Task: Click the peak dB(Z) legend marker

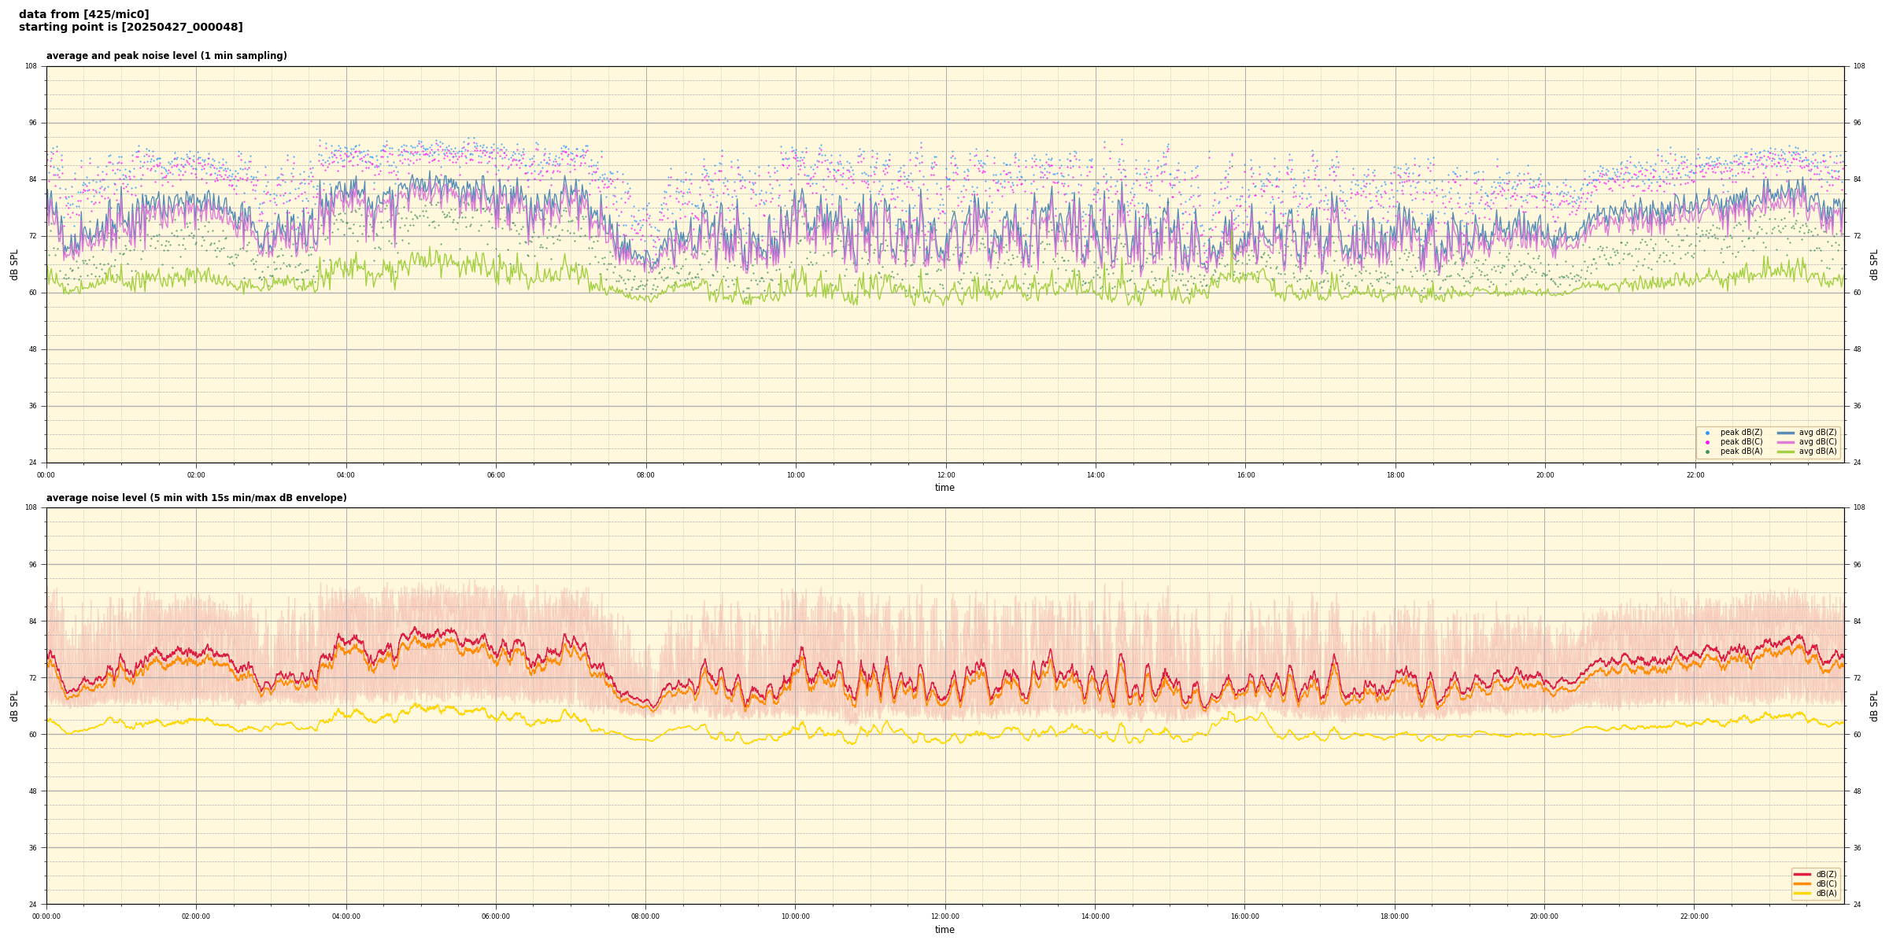Action: 1707,433
